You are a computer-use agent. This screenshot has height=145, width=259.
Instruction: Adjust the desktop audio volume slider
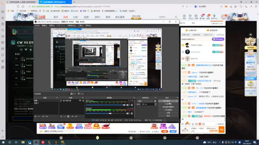(x=106, y=113)
